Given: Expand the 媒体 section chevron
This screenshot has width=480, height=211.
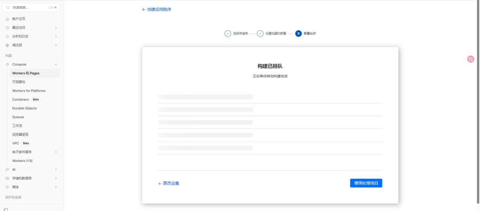Looking at the screenshot, I should pyautogui.click(x=56, y=187).
